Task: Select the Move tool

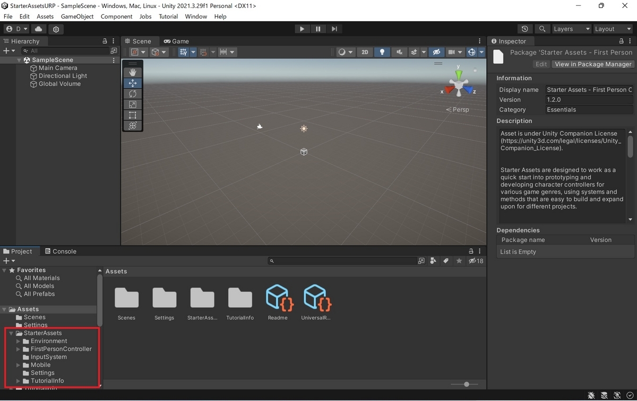Action: point(132,83)
